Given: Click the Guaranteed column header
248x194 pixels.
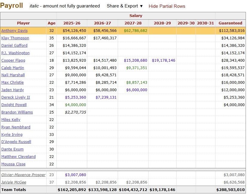Looking at the screenshot, I should pyautogui.click(x=230, y=23).
